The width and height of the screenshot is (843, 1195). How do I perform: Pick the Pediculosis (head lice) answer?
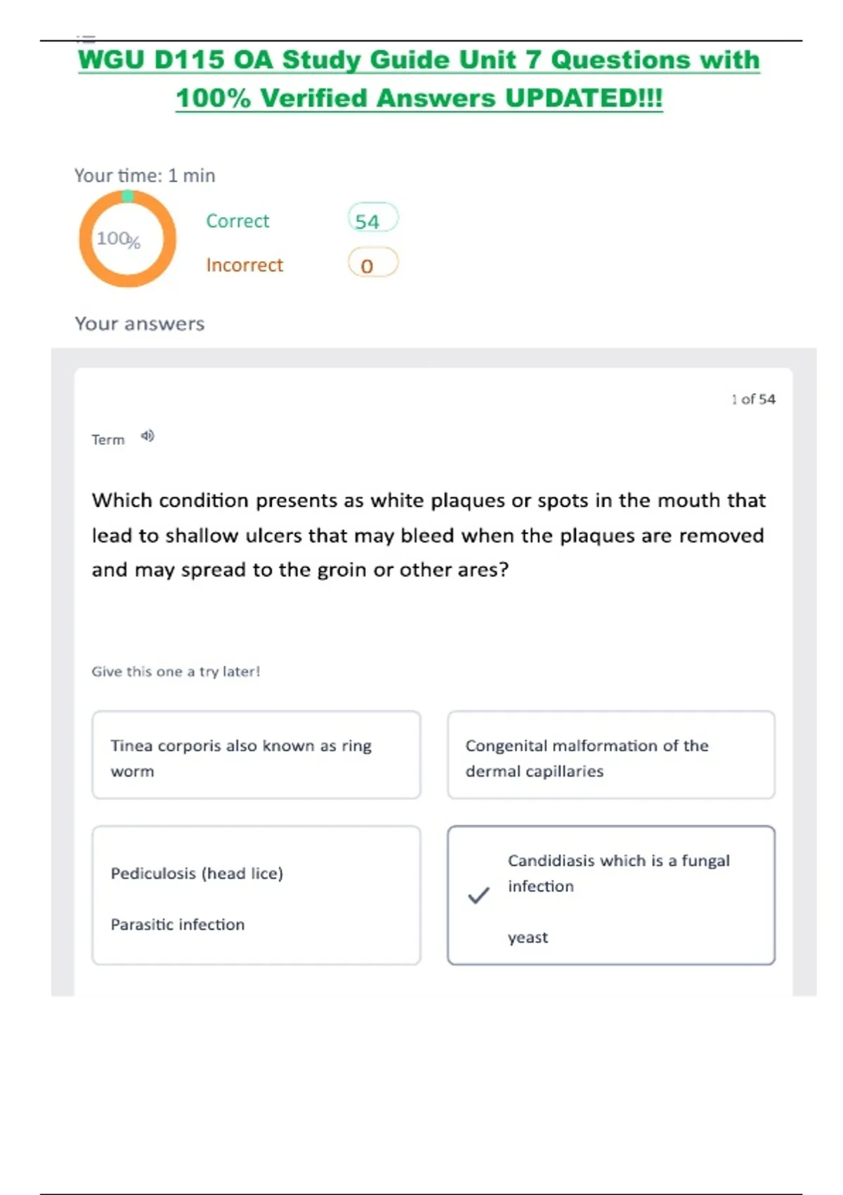[x=256, y=896]
